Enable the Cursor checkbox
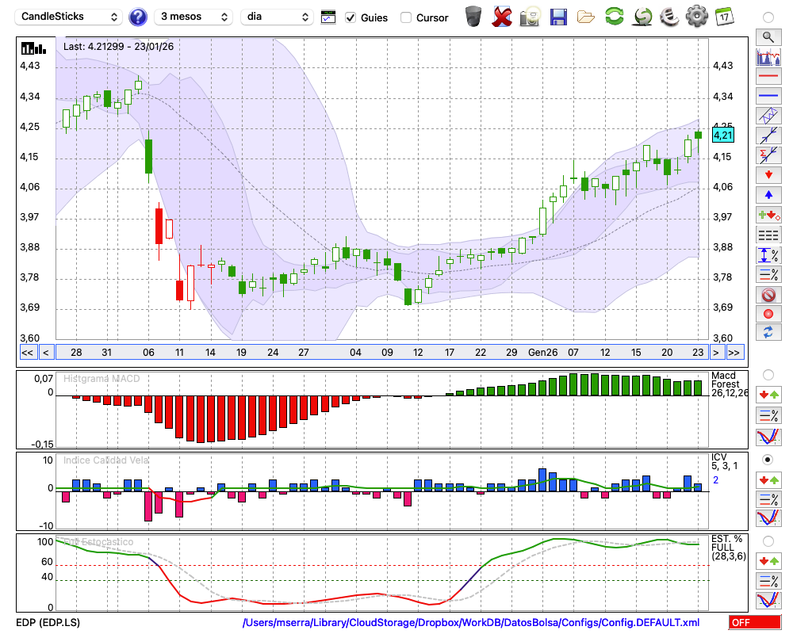This screenshot has width=793, height=634. coord(406,17)
